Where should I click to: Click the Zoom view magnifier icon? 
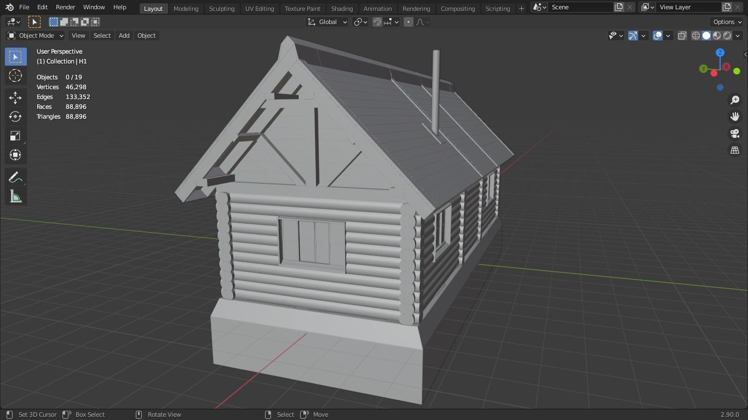(735, 100)
